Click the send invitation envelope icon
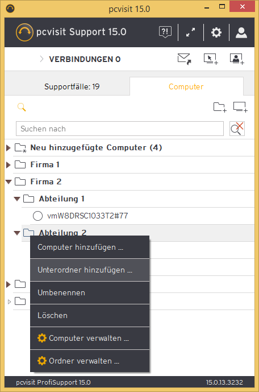 coord(184,59)
